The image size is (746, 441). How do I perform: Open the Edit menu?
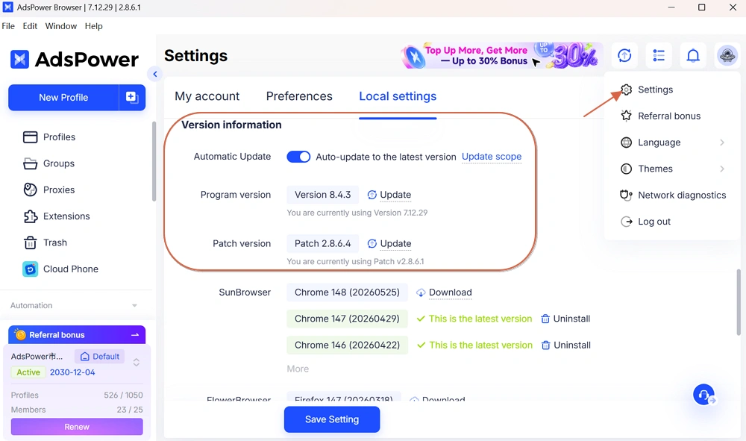click(x=30, y=26)
